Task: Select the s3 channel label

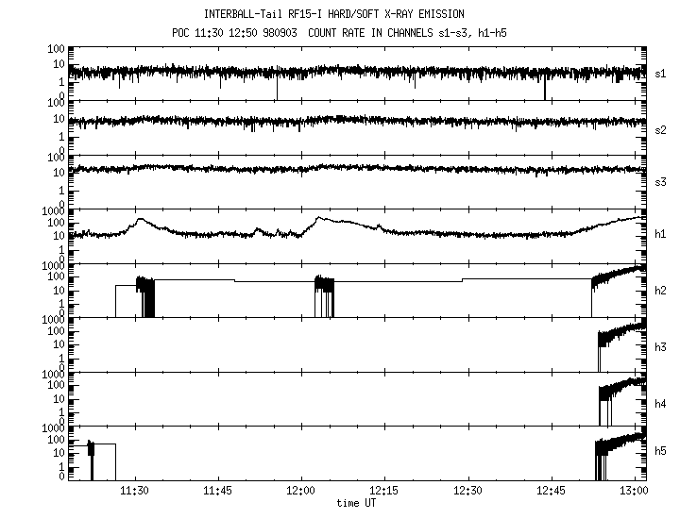Action: pyautogui.click(x=661, y=182)
